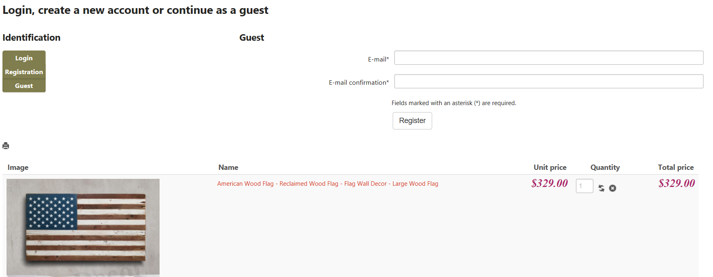Click the Total price column header

(x=675, y=167)
